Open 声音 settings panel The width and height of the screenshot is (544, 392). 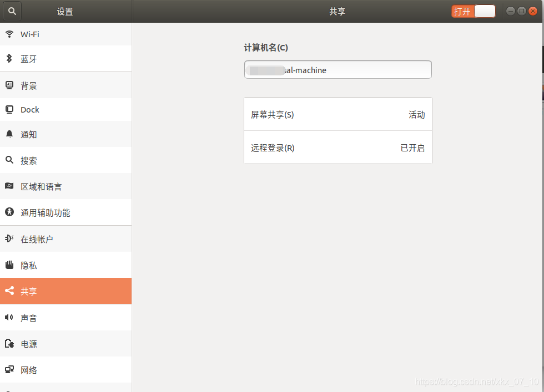click(x=66, y=317)
